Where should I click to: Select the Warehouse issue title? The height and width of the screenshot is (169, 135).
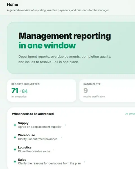[x=26, y=135]
